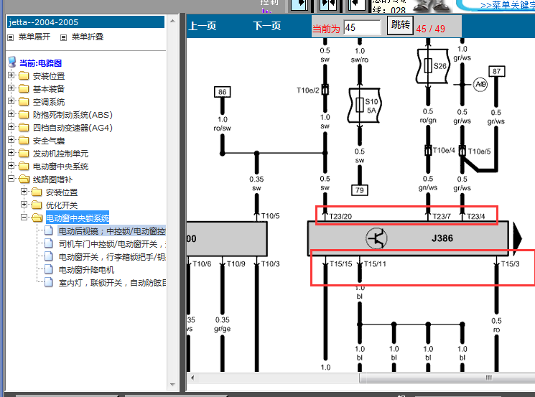
Task: Click the page icon for 电动窗升降电机 document
Action: [49, 269]
